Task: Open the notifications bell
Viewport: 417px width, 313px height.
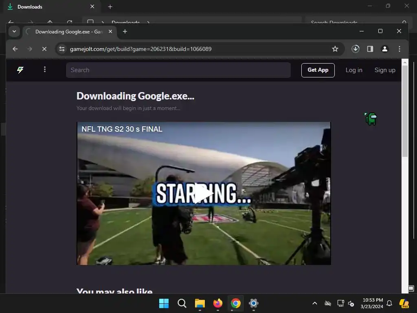Action: click(389, 303)
